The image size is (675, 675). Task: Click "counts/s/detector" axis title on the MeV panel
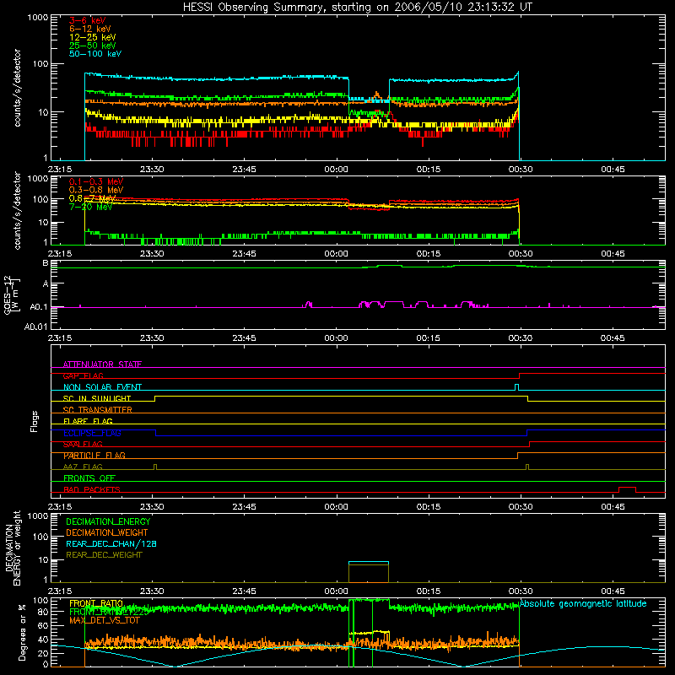(17, 210)
